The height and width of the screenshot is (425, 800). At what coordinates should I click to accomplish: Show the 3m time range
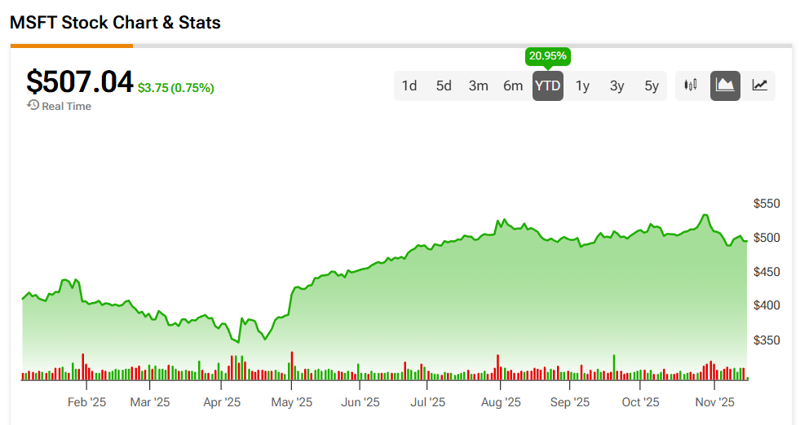click(x=478, y=85)
